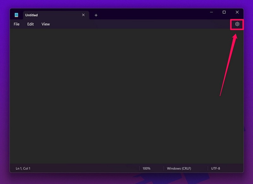Select the Untitled tab

56,15
